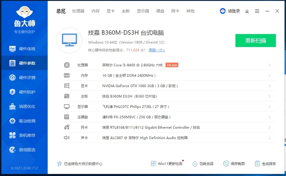This screenshot has height=176, width=286.
Task: Click the memory module icon
Action: (x=67, y=75)
